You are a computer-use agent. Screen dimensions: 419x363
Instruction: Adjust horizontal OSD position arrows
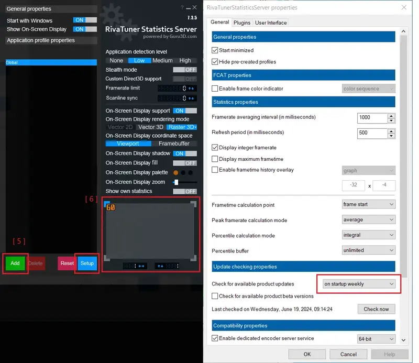coord(141,266)
